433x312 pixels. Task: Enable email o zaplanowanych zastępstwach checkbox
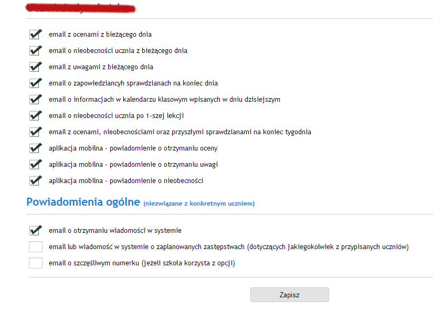tap(36, 247)
